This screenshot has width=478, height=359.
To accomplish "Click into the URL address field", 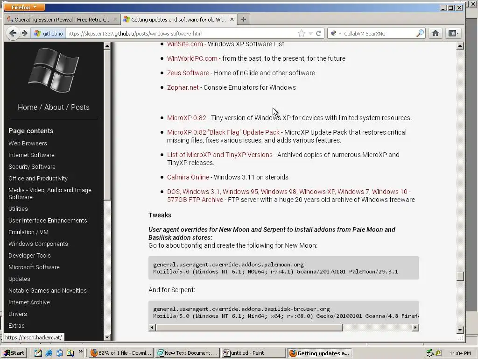I will pos(182,33).
